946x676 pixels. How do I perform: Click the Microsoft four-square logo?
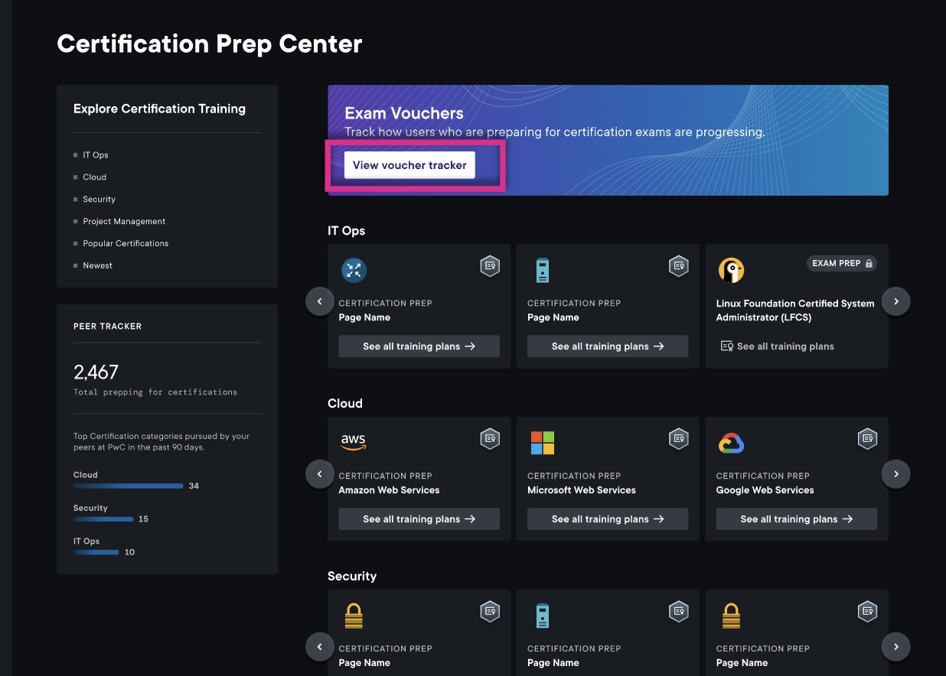542,443
